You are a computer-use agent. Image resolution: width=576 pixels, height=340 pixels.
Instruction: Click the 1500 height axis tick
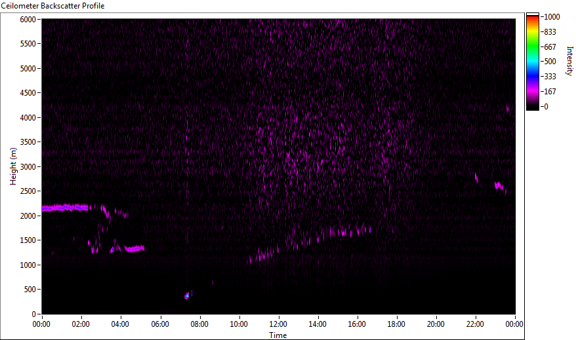click(28, 240)
